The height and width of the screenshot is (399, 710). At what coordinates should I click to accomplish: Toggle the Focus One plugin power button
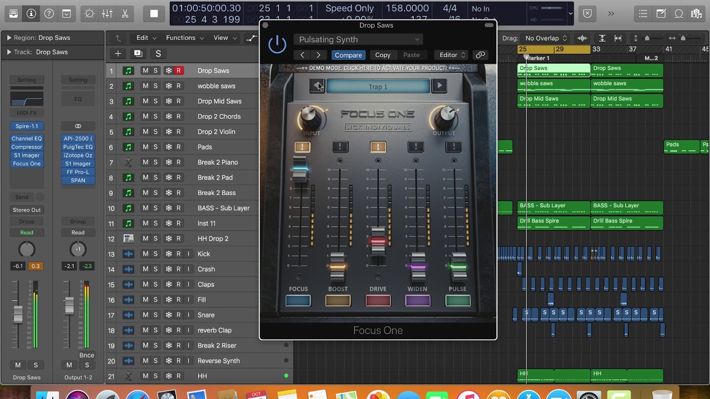pyautogui.click(x=277, y=44)
